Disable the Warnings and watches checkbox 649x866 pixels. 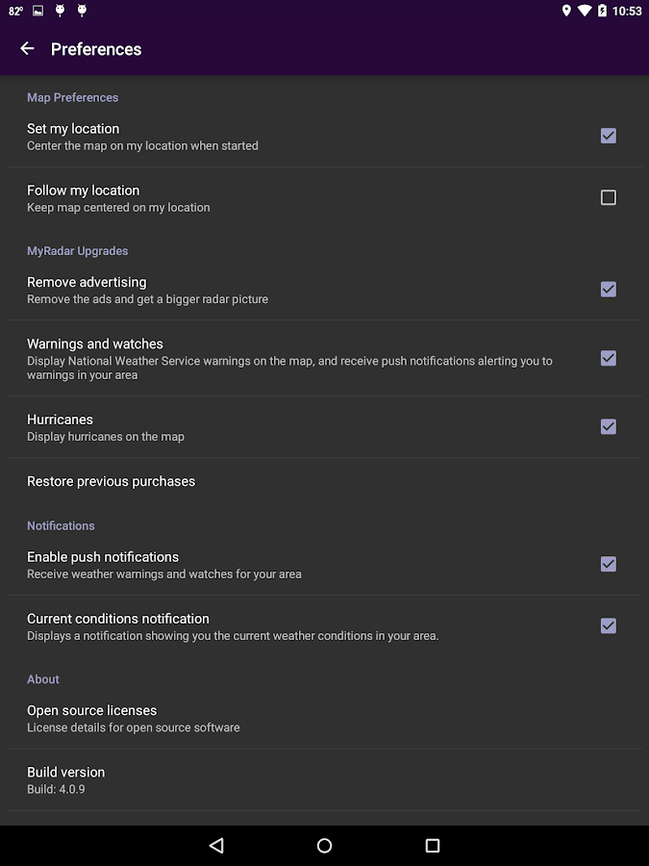pos(609,358)
